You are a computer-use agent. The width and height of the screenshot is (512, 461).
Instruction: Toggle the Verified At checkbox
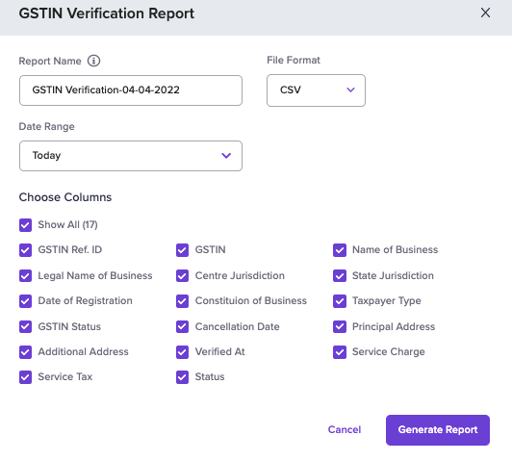coord(182,352)
